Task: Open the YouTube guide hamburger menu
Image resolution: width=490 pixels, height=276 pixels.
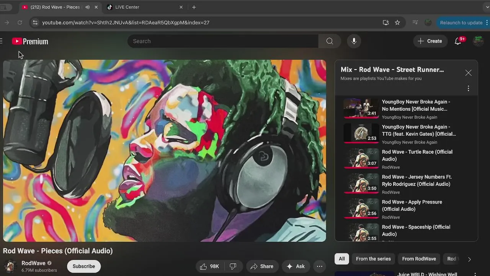Action: tap(2, 41)
